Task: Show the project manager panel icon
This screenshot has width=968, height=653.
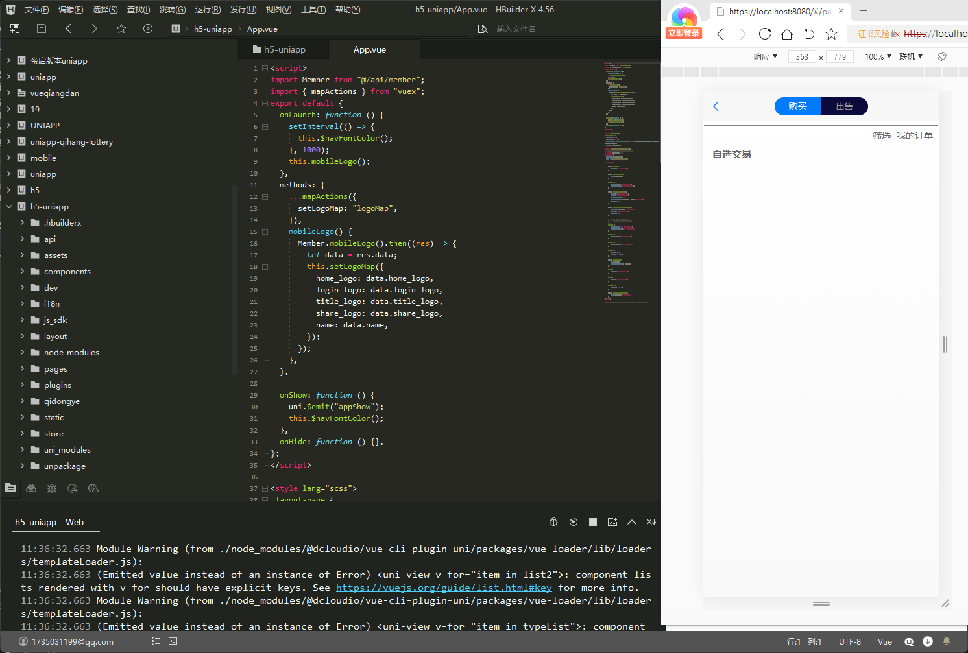Action: point(10,488)
